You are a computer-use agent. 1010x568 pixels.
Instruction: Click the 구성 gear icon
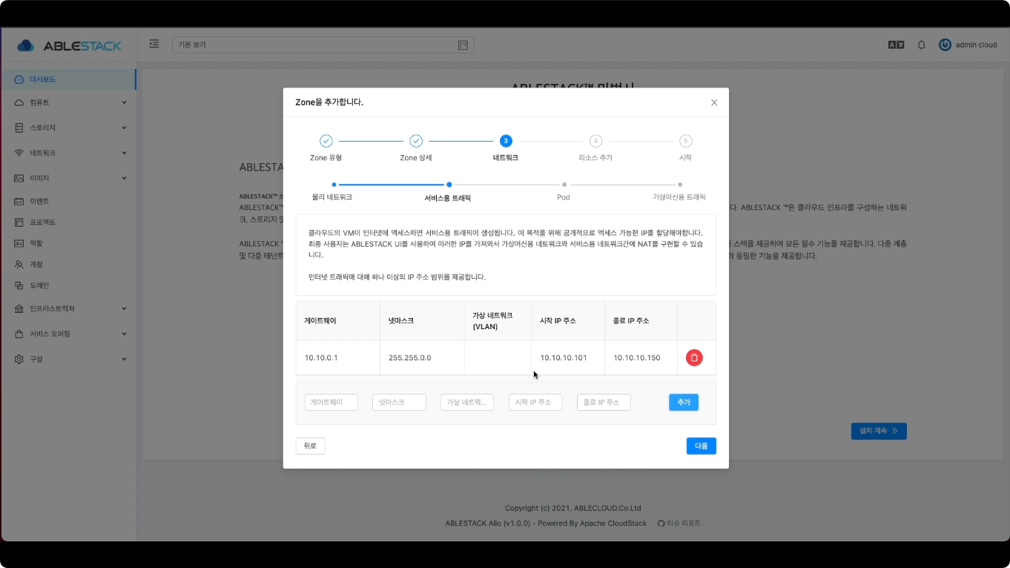19,359
